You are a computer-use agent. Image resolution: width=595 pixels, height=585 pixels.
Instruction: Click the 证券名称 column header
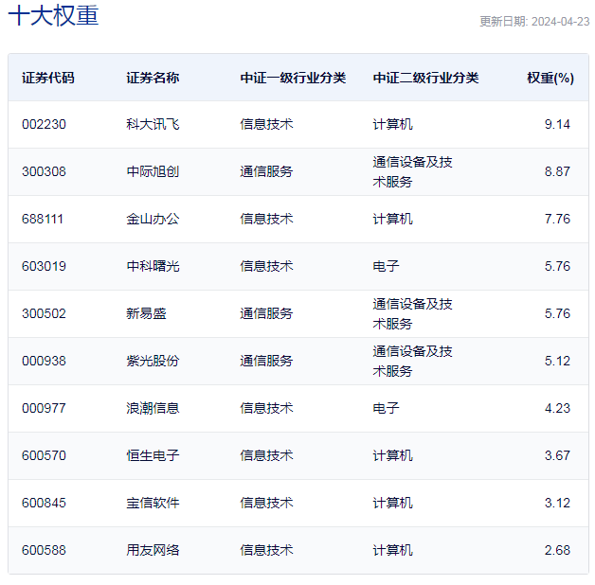click(x=153, y=78)
